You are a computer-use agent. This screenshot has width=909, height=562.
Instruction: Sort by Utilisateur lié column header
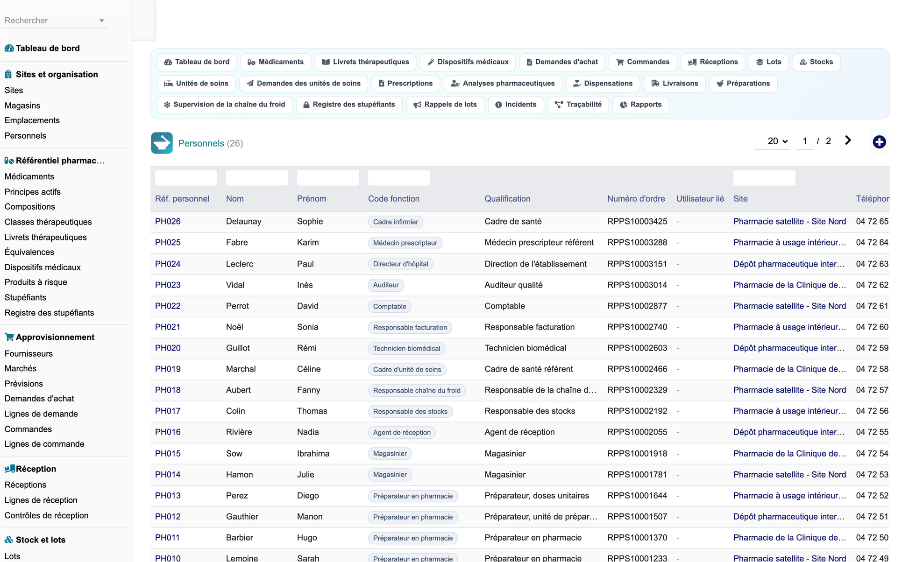pyautogui.click(x=700, y=199)
